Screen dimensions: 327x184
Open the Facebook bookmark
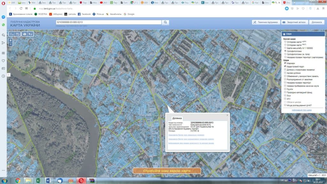84,14
